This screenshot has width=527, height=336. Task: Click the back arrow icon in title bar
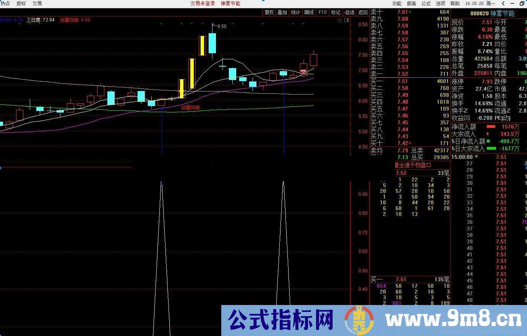503,3
